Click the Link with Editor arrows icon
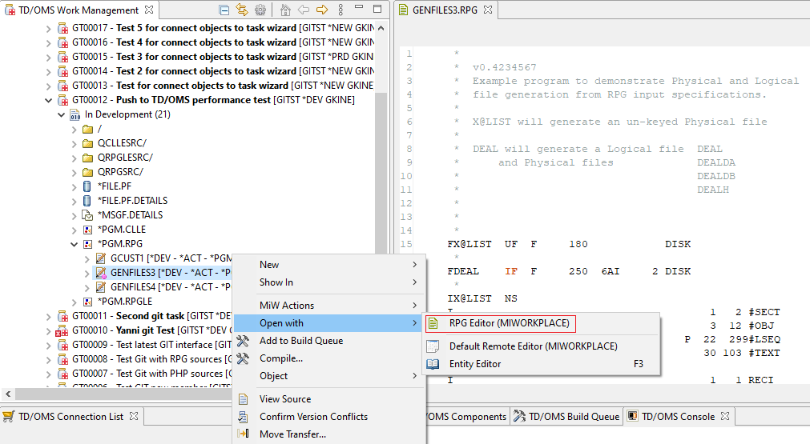The height and width of the screenshot is (444, 810). pos(242,10)
